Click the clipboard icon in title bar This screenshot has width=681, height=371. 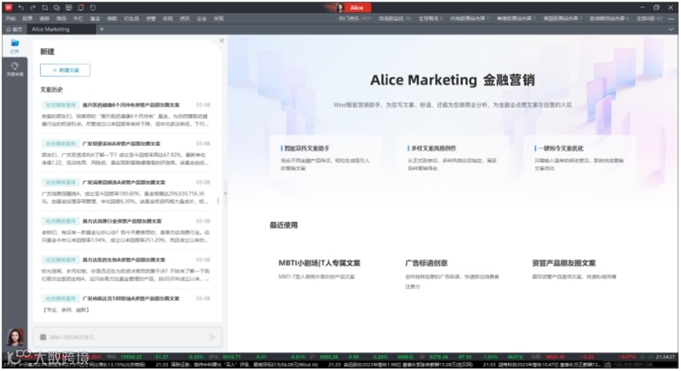[93, 8]
